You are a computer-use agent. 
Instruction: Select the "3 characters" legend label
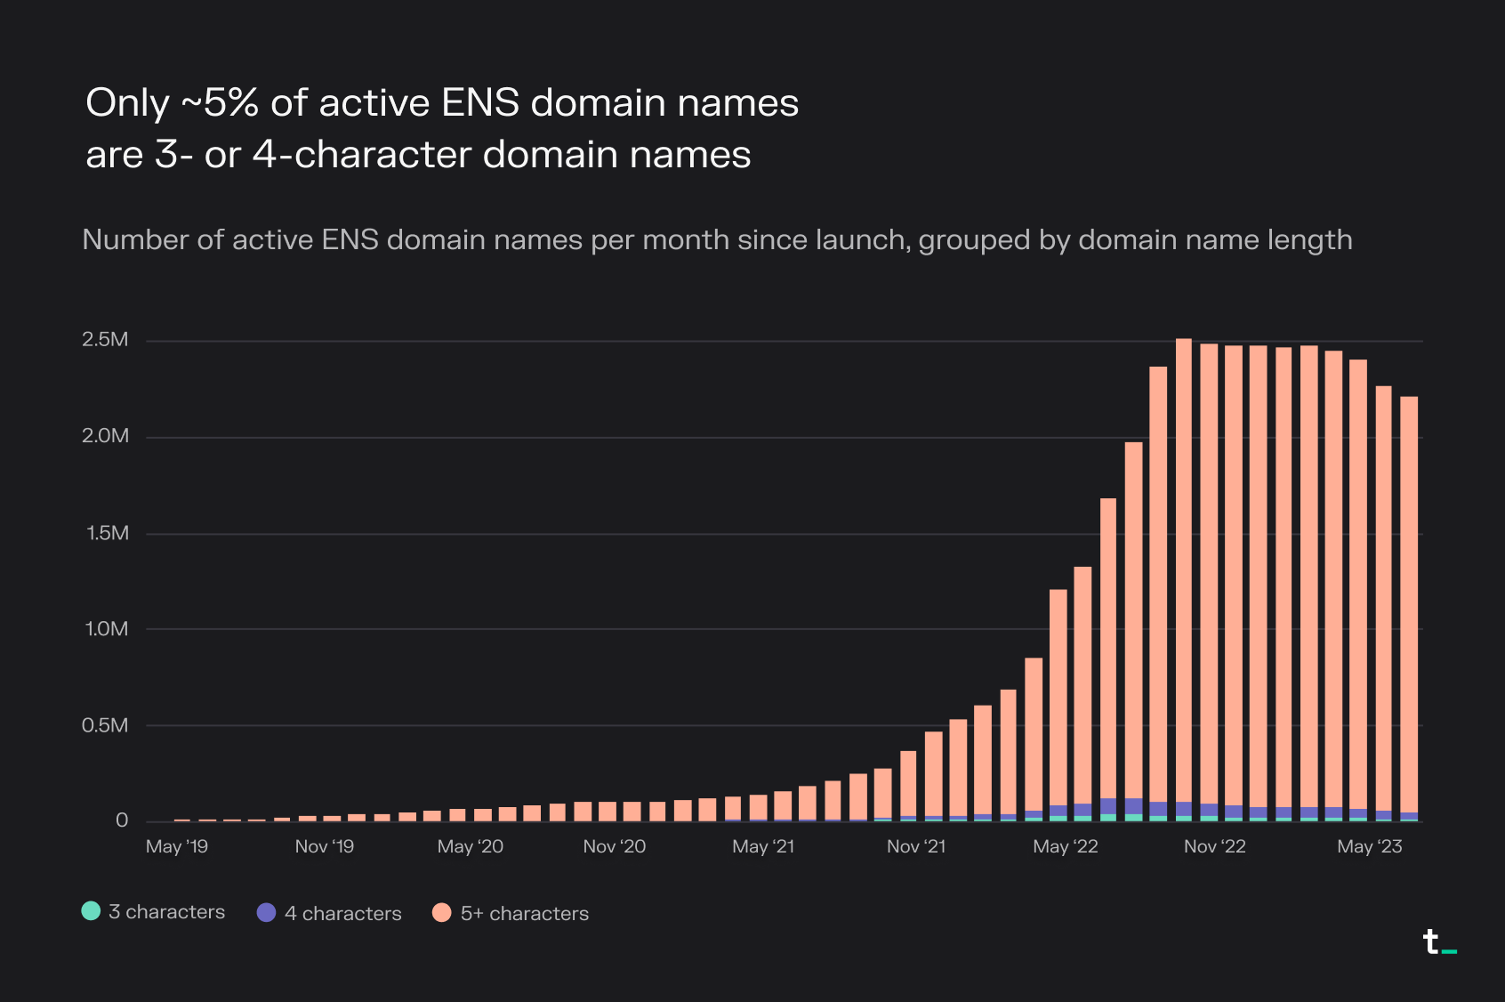tap(167, 912)
